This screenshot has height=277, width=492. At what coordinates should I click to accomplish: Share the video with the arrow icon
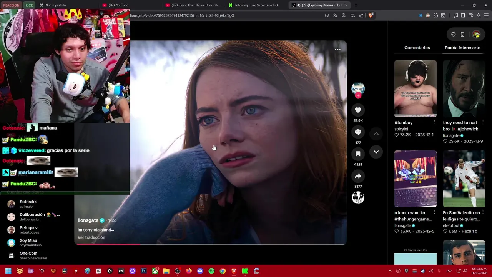(x=358, y=176)
